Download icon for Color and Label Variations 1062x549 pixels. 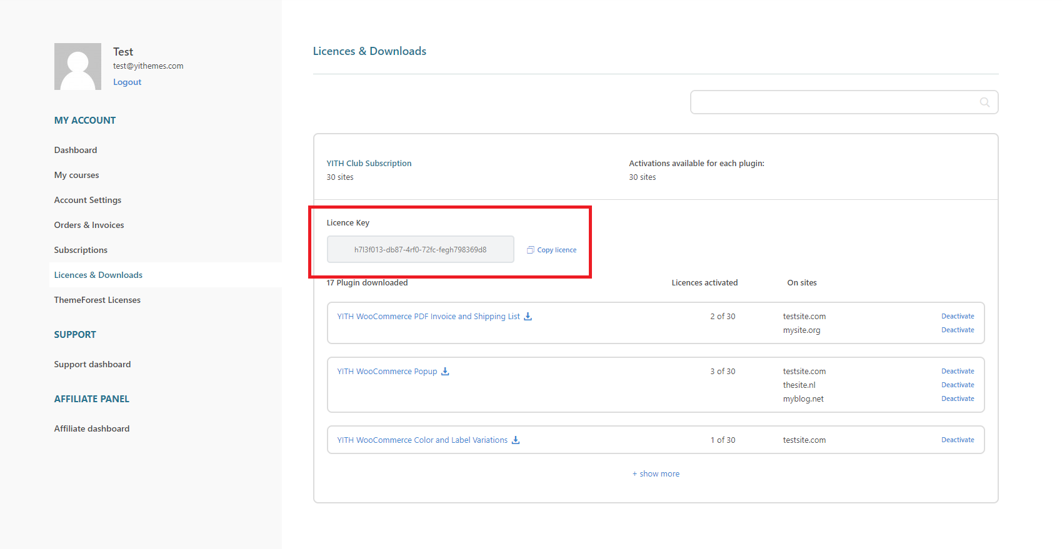(516, 440)
